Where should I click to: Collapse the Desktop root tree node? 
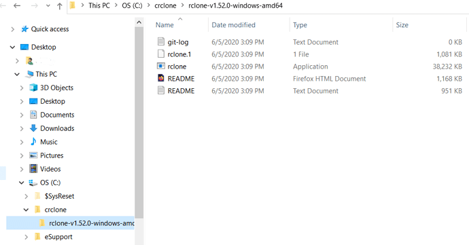click(x=12, y=48)
